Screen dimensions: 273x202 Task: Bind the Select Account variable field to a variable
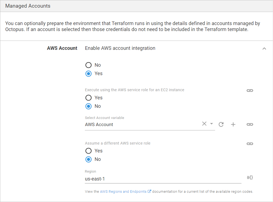[x=250, y=124]
